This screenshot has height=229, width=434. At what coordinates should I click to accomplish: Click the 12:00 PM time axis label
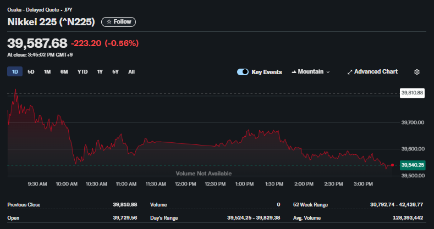(185, 184)
